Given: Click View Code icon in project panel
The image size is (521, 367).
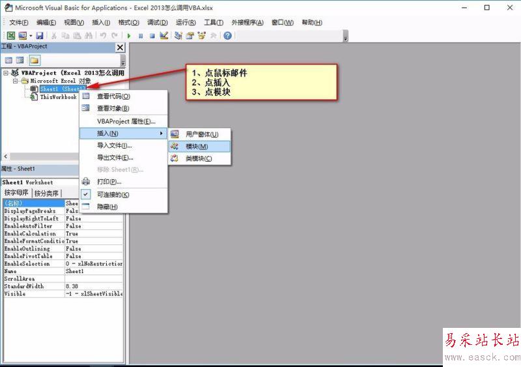Looking at the screenshot, I should (8, 60).
